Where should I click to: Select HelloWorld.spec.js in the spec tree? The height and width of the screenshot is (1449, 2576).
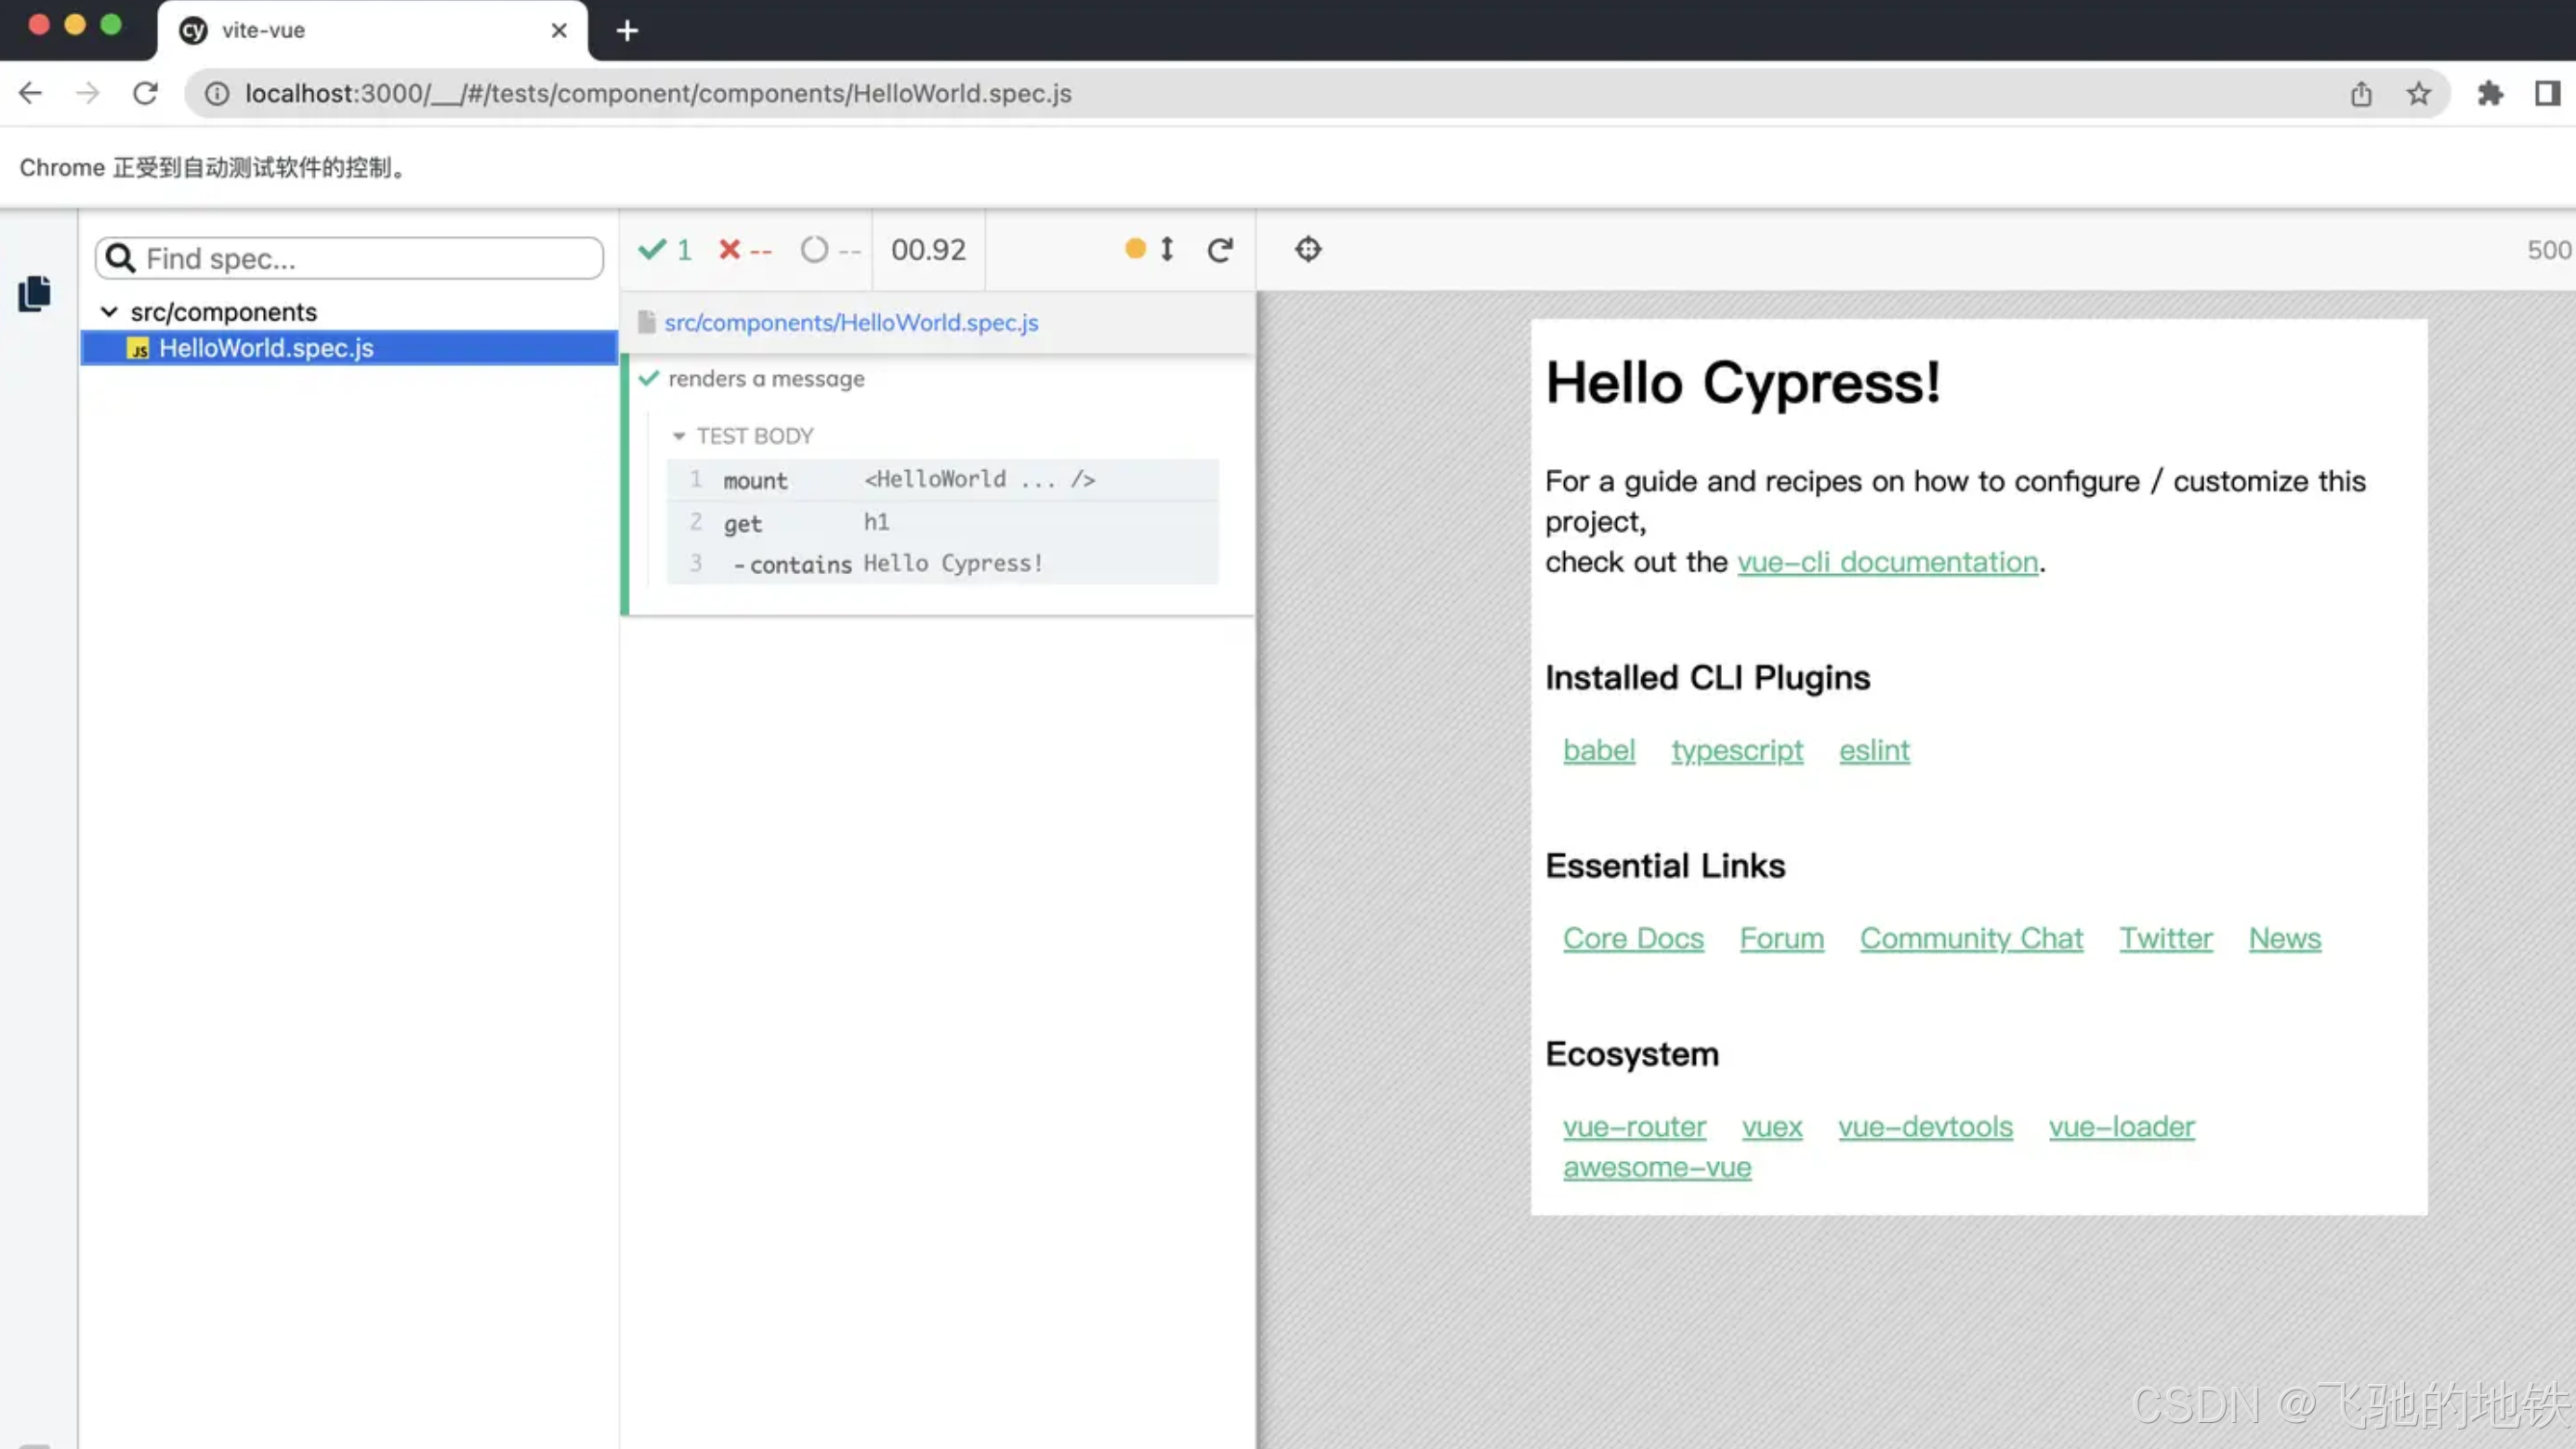[266, 347]
